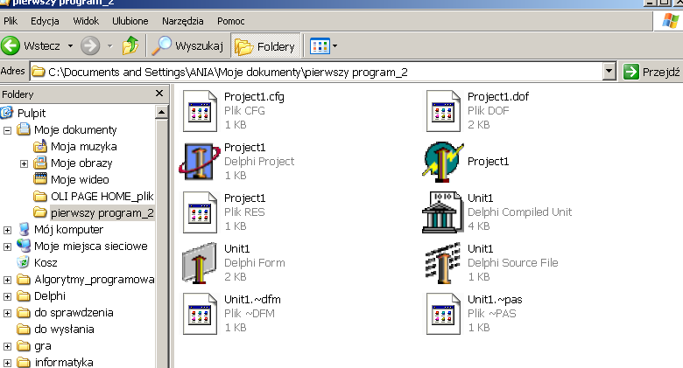Image resolution: width=683 pixels, height=368 pixels.
Task: Go up one folder level
Action: tap(130, 45)
